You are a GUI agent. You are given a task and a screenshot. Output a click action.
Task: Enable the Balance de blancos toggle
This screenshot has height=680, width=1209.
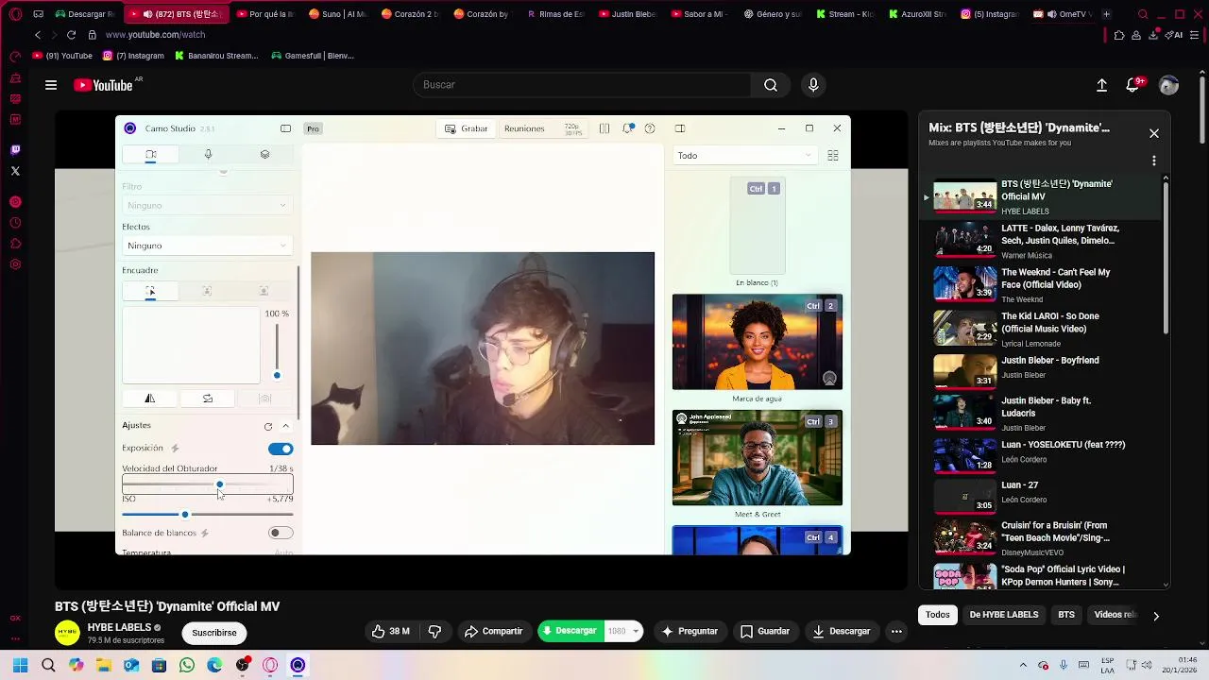tap(281, 533)
